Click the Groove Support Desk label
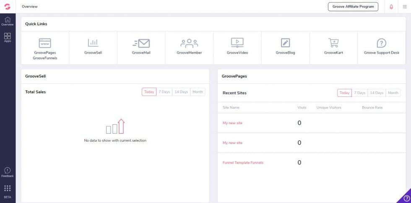This screenshot has width=411, height=203. pyautogui.click(x=382, y=53)
